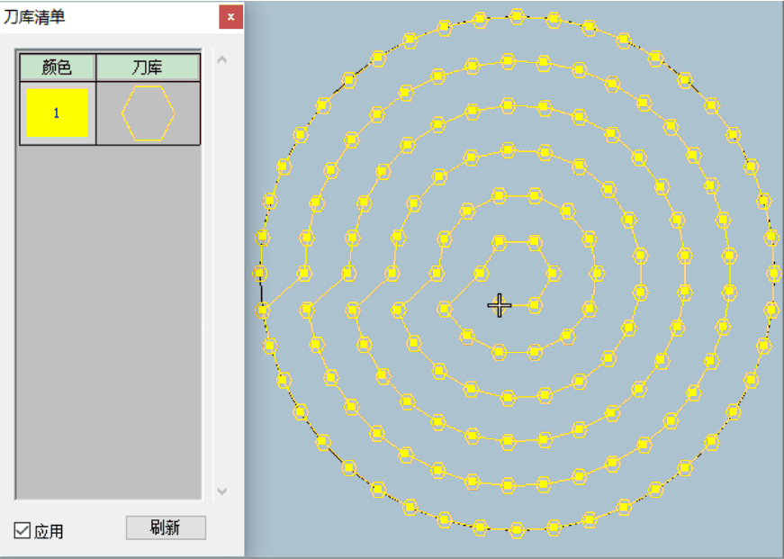784x559 pixels.
Task: Click the list scrollbar up arrow
Action: (x=222, y=60)
